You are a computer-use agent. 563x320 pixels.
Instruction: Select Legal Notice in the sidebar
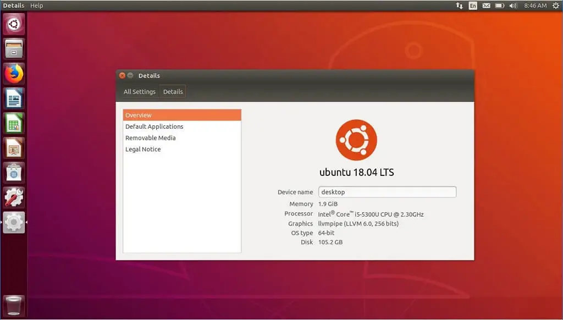coord(182,150)
